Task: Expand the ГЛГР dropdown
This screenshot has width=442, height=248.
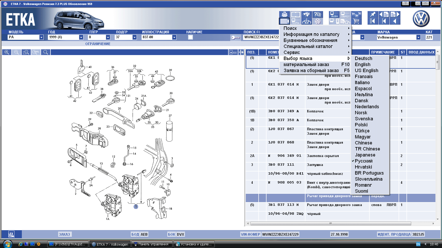Action: (108, 37)
